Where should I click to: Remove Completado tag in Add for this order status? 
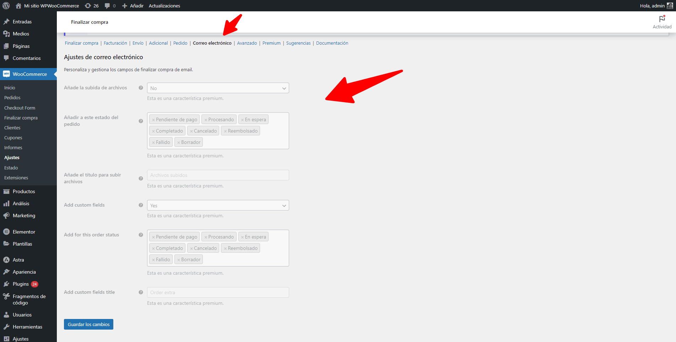(x=153, y=248)
